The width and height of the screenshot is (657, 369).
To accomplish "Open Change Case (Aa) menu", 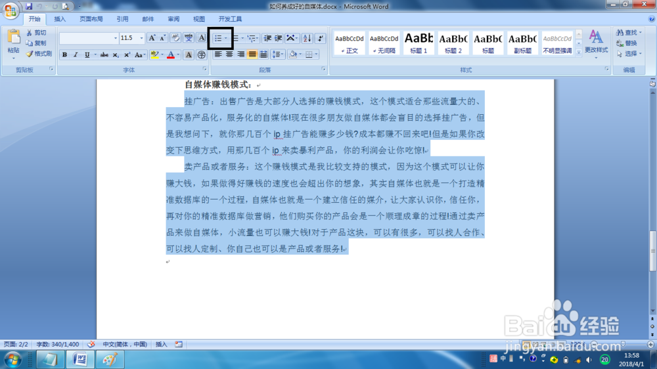I will [x=140, y=55].
